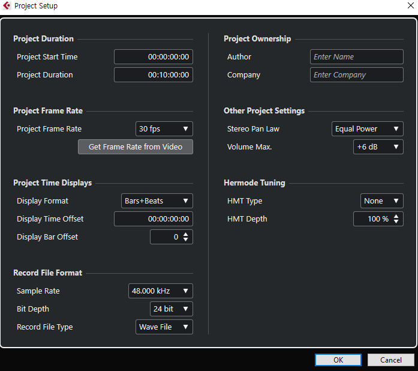The height and width of the screenshot is (371, 418).
Task: Click the Company field
Action: (356, 74)
